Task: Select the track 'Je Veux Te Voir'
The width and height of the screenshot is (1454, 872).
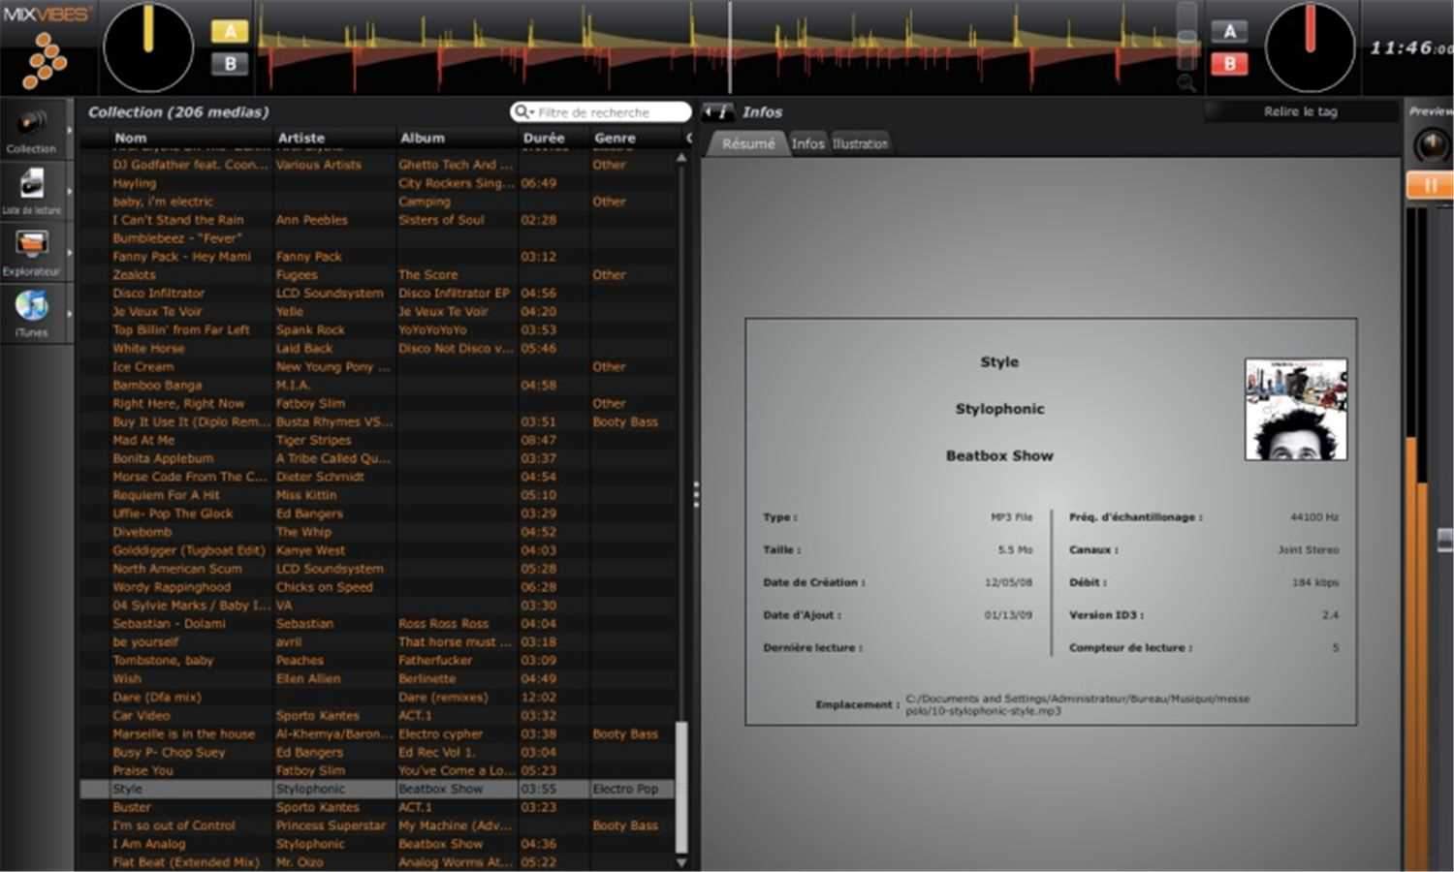Action: pos(378,311)
